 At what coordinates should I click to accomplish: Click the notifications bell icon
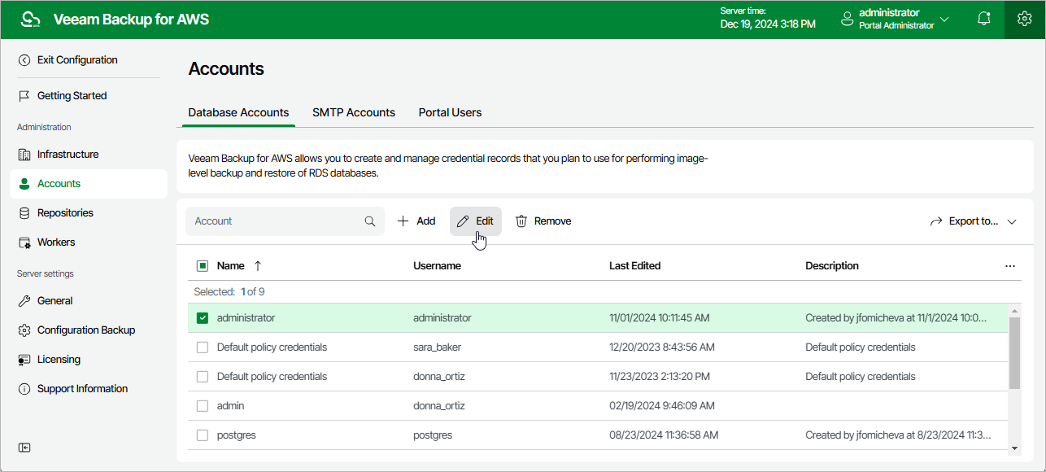click(x=984, y=19)
